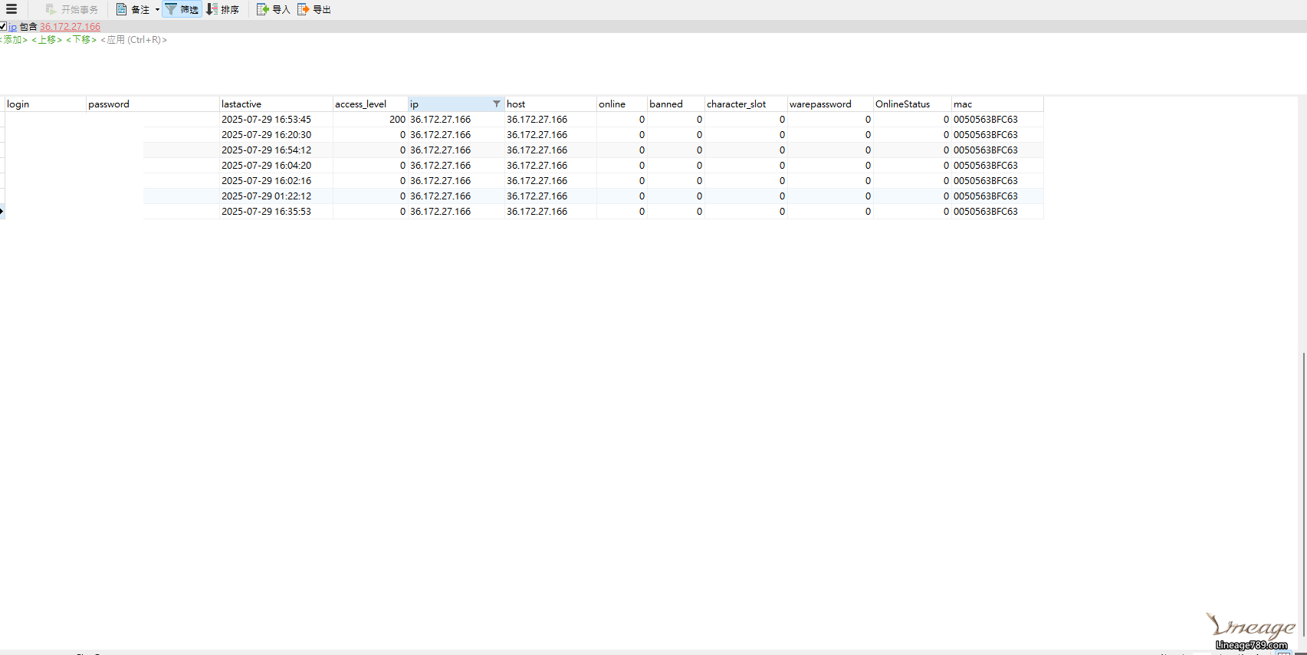Viewport: 1307px width, 655px height.
Task: Edit the filter value 36.172.27.166
Action: [70, 27]
